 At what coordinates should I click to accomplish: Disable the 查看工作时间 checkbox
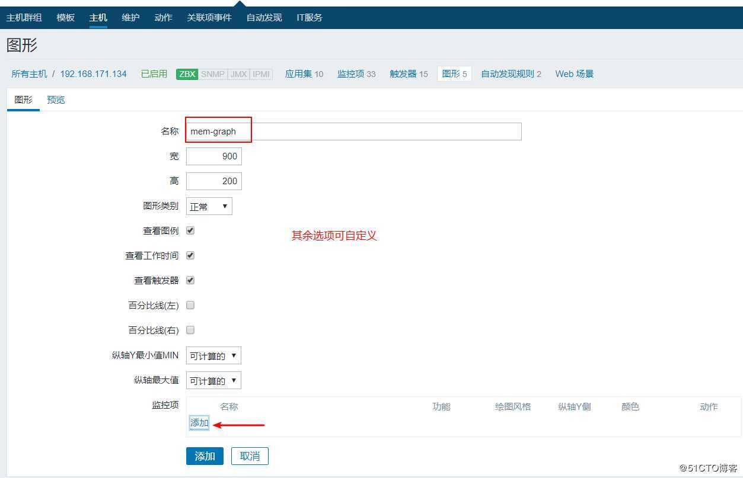click(190, 255)
